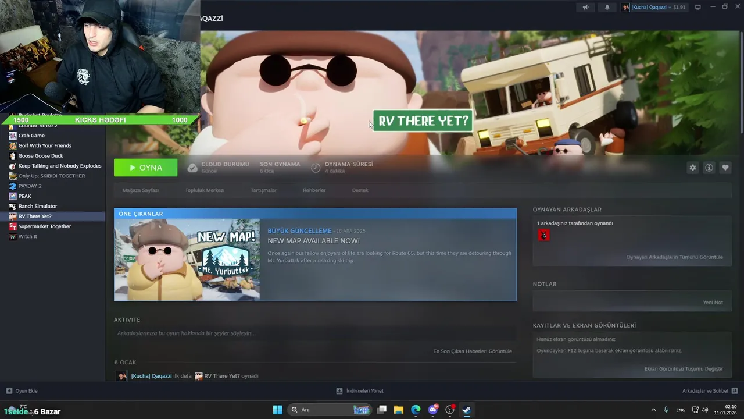
Task: Click the friend avatar under Oynayan Arkadaşlar
Action: 543,235
